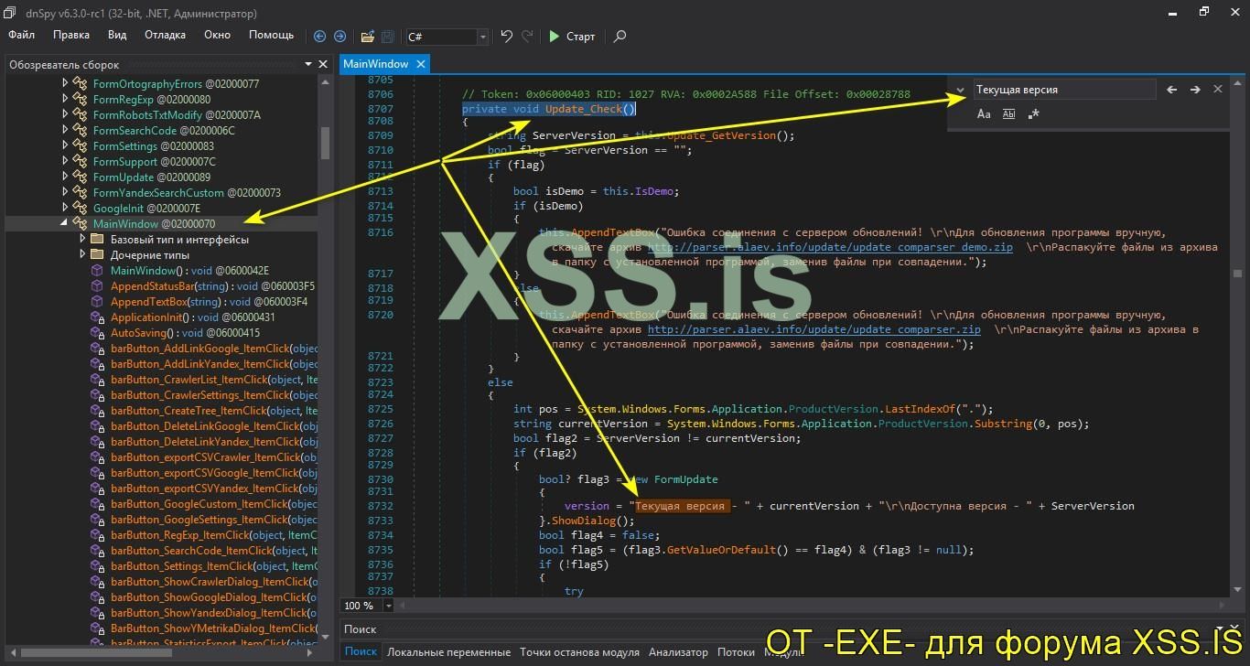The width and height of the screenshot is (1250, 666).
Task: Click the Save All disk icon
Action: 387,37
